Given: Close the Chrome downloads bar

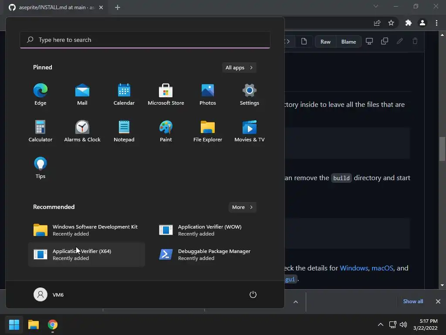Looking at the screenshot, I should (438, 301).
